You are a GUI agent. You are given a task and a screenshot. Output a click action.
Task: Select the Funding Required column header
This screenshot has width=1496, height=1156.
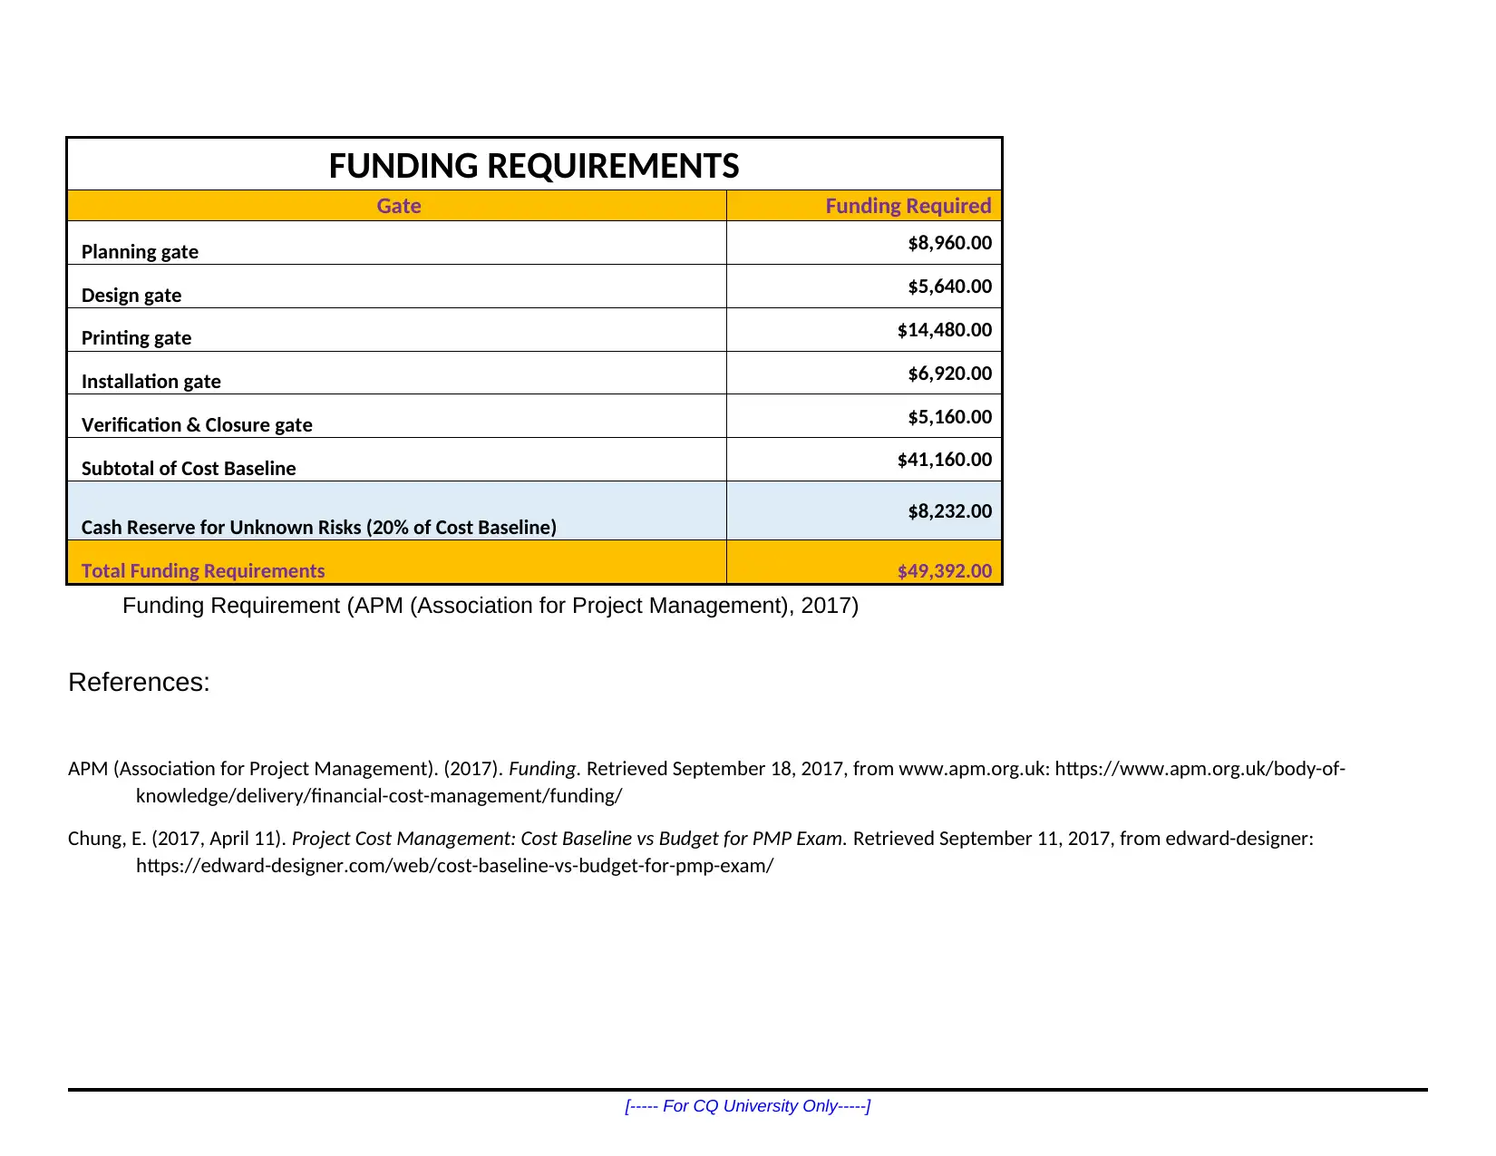(x=908, y=206)
